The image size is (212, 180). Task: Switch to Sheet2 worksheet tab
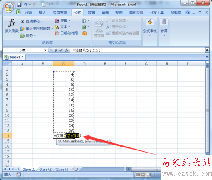(45, 169)
